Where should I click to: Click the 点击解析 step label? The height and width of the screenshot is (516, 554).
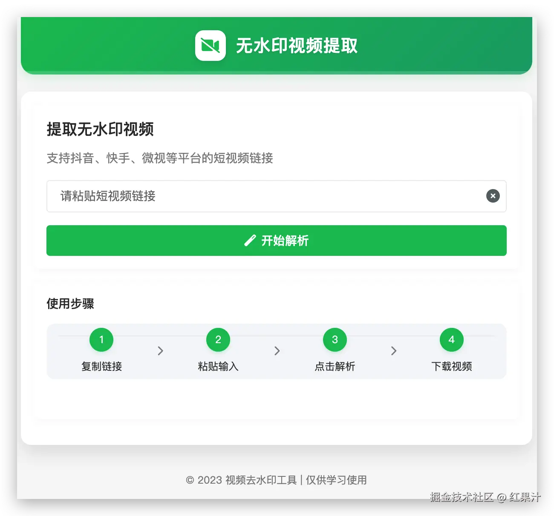[x=335, y=366]
